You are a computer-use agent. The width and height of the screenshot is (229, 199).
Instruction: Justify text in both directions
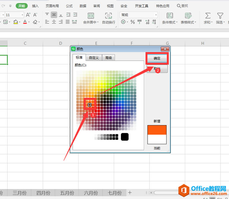click(x=68, y=22)
